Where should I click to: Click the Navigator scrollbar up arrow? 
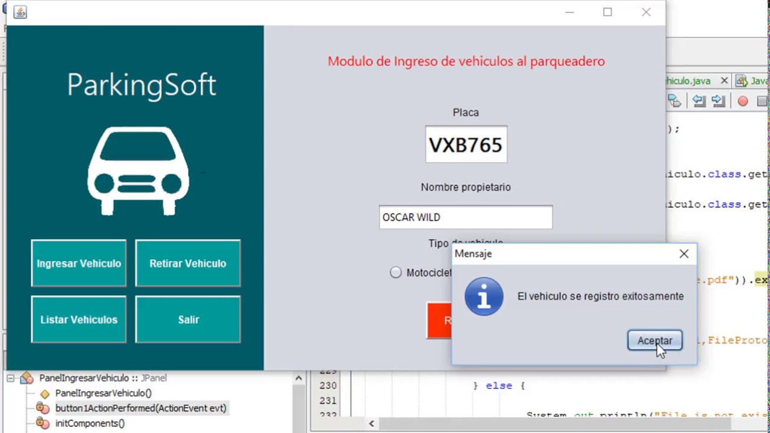tap(298, 378)
